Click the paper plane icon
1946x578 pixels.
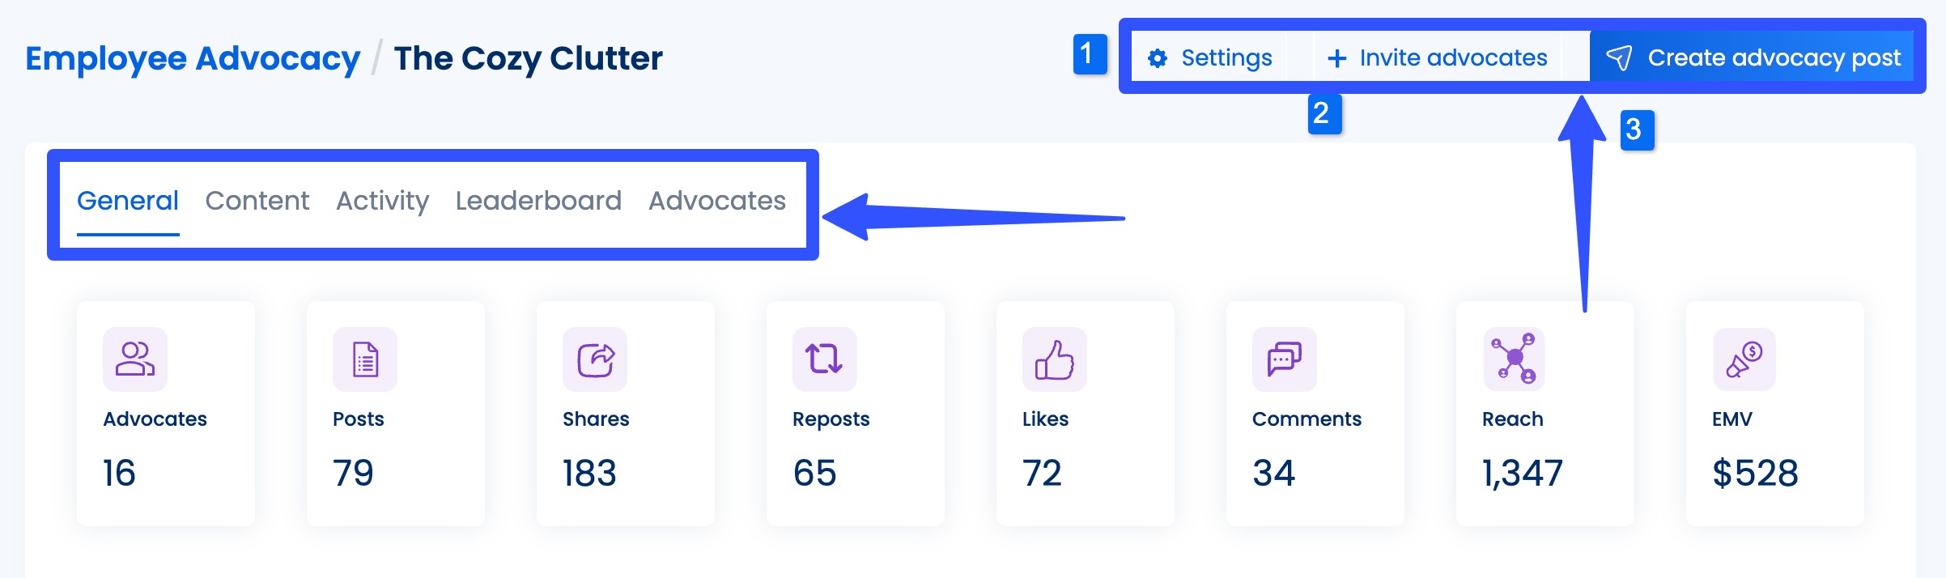(x=1619, y=58)
